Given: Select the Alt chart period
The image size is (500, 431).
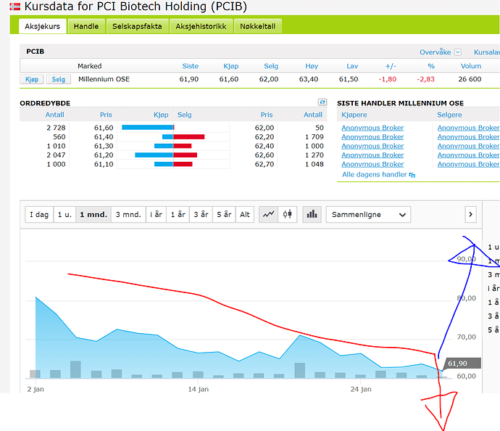Looking at the screenshot, I should pos(245,214).
